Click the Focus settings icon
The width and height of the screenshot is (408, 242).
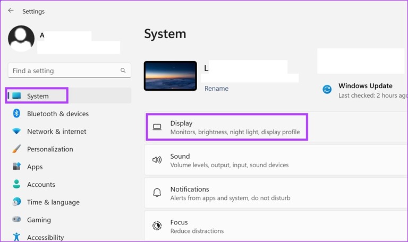[157, 226]
